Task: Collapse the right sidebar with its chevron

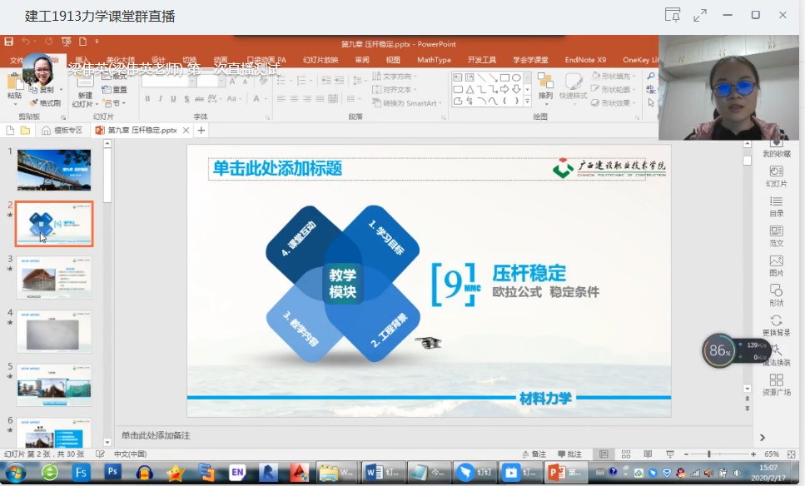Action: click(762, 436)
